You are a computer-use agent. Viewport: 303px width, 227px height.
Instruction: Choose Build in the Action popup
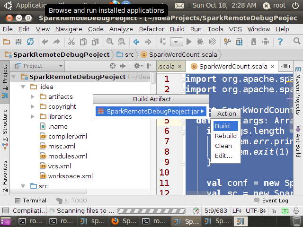pyautogui.click(x=226, y=126)
